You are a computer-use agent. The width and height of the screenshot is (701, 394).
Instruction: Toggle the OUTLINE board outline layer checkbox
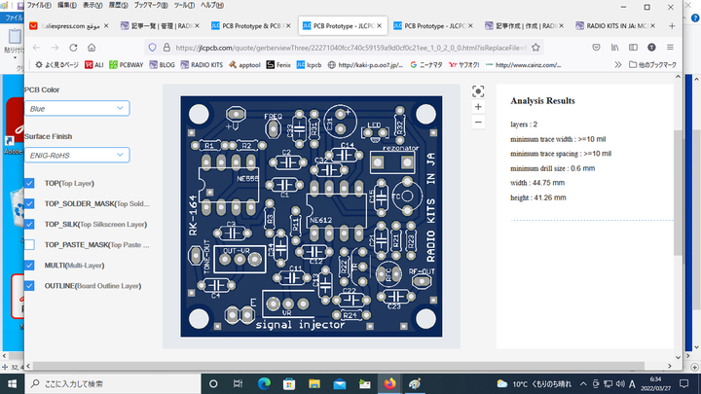pyautogui.click(x=29, y=286)
